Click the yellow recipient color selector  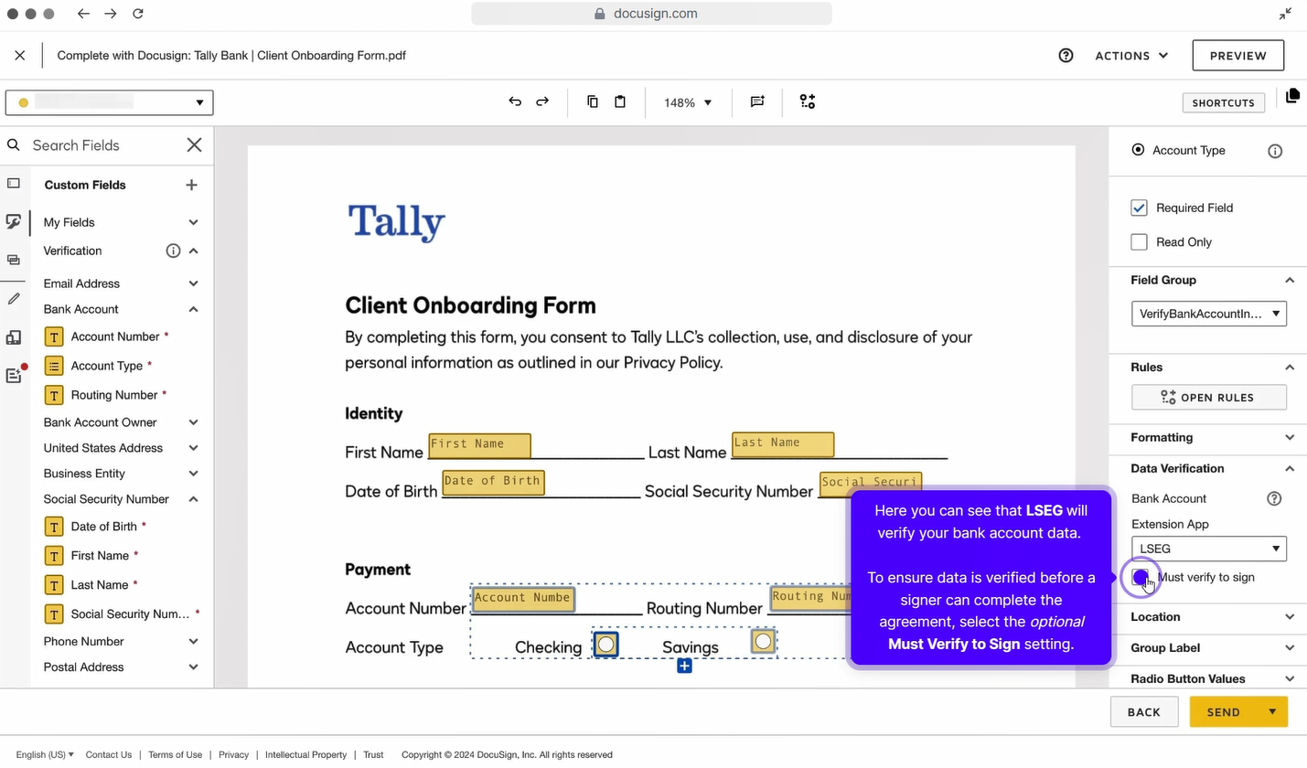coord(109,102)
